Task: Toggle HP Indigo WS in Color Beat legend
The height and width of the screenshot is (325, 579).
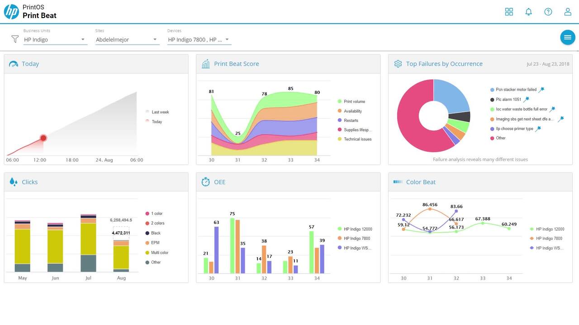Action: (x=547, y=248)
